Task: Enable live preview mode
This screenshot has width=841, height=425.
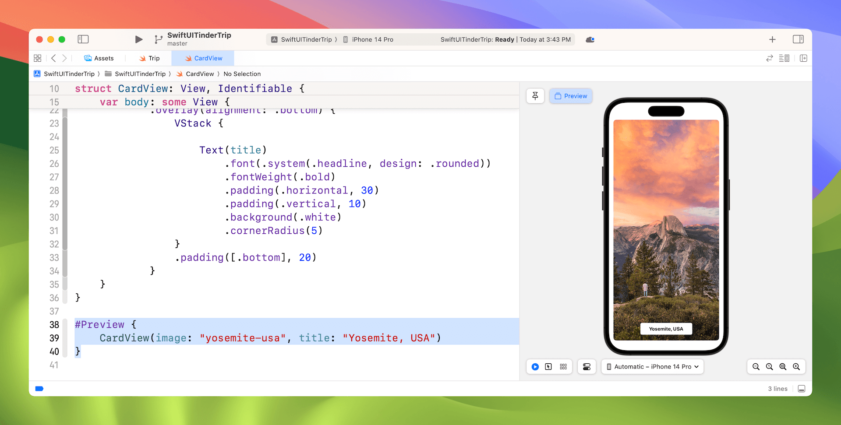Action: (x=535, y=367)
